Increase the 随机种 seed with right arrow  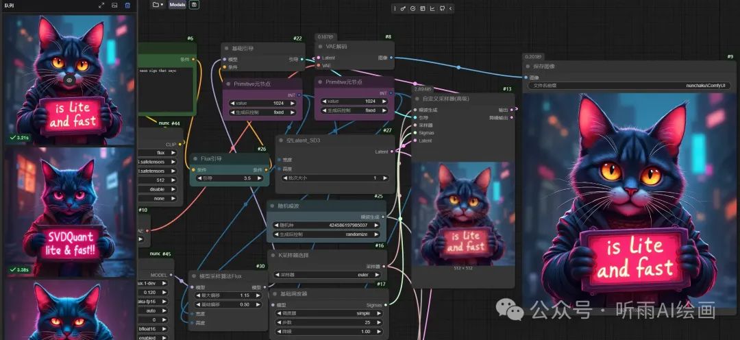point(377,226)
